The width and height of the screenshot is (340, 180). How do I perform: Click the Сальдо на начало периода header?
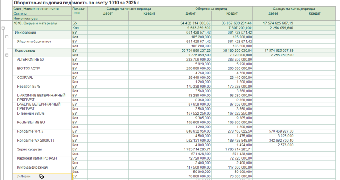point(128,9)
